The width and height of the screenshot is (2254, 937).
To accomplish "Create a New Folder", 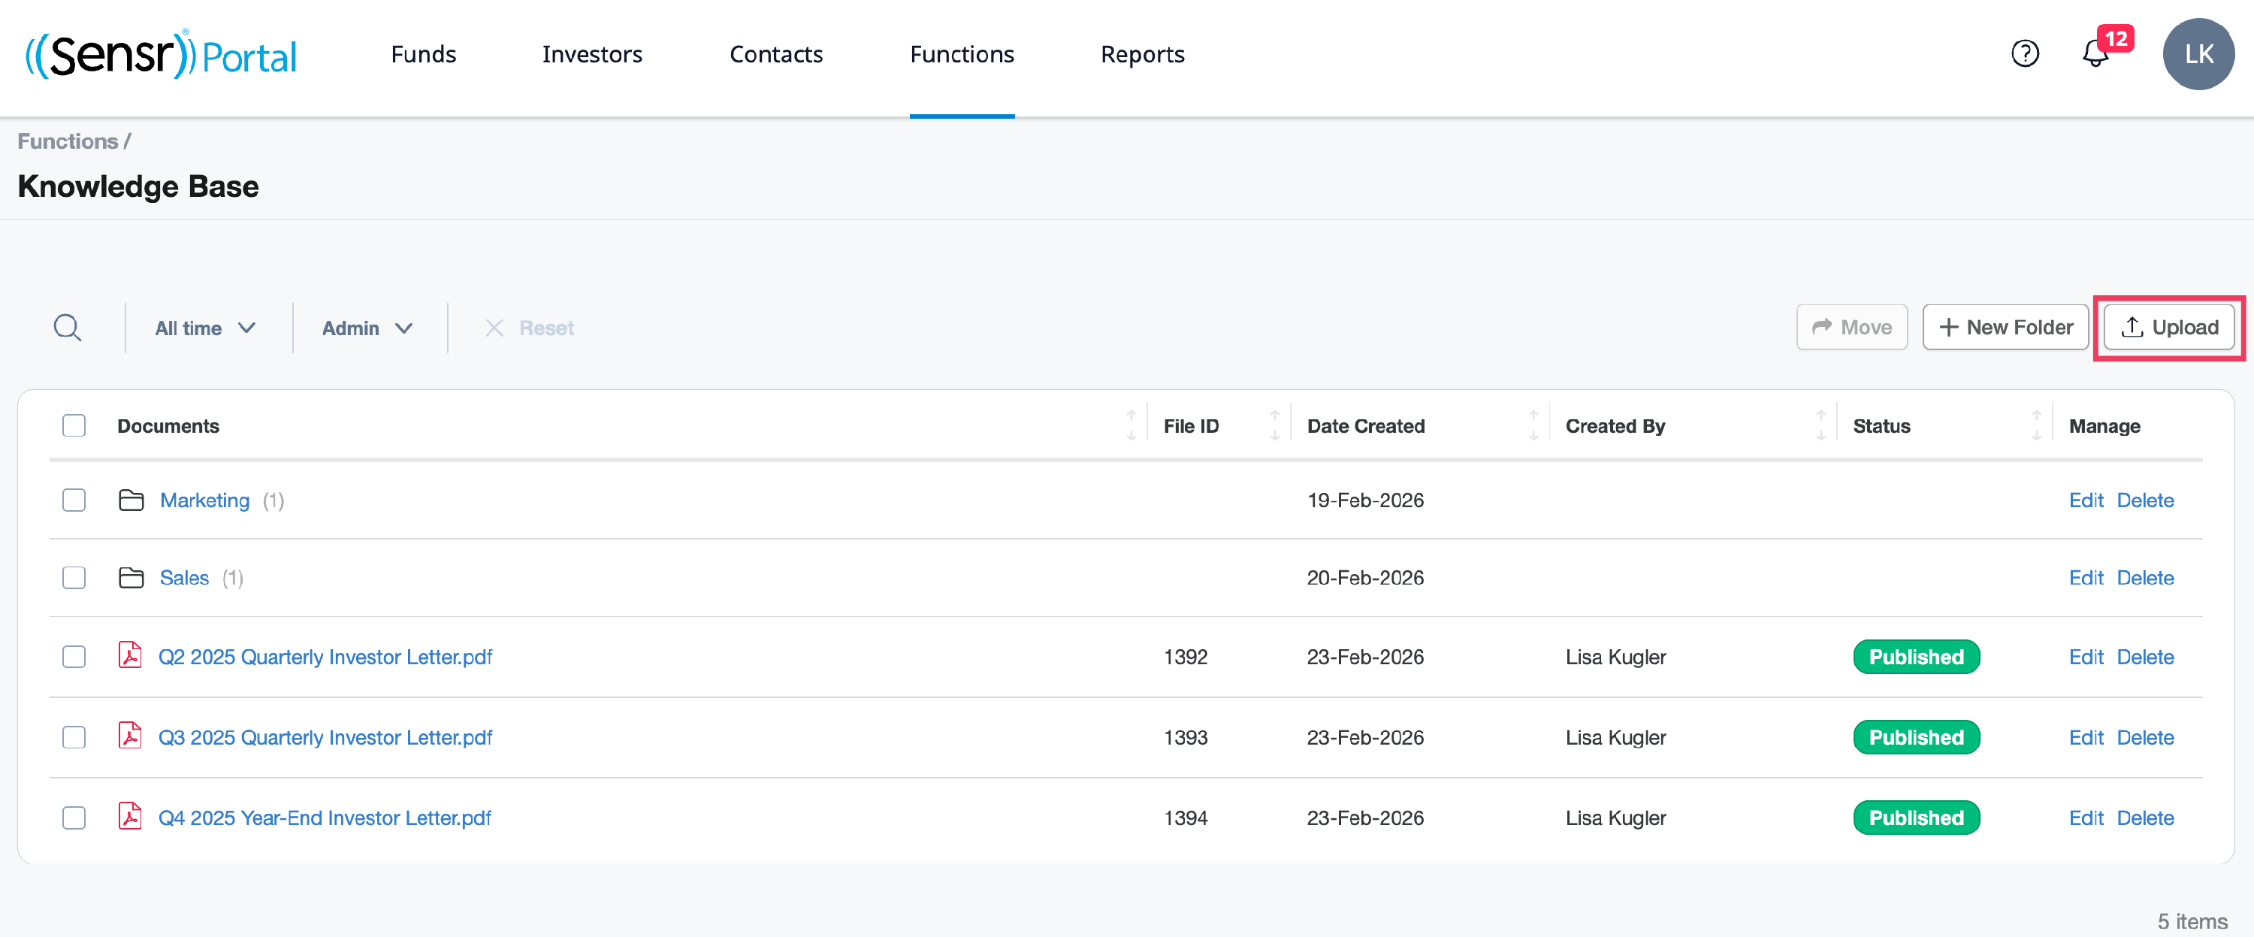I will (2005, 328).
